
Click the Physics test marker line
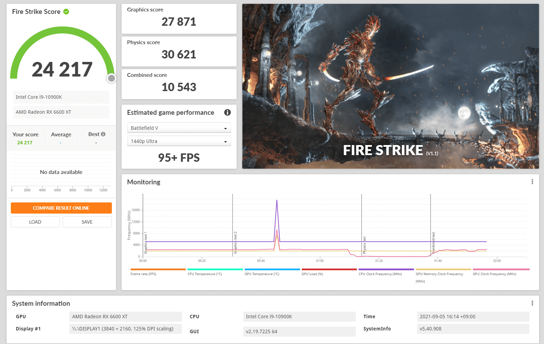pos(362,226)
